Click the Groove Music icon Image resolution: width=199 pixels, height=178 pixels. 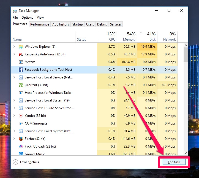[x=21, y=154]
